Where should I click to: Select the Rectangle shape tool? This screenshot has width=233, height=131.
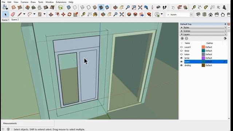[x=40, y=15]
